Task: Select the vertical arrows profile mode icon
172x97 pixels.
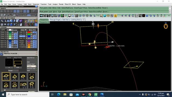Action: 15,77
